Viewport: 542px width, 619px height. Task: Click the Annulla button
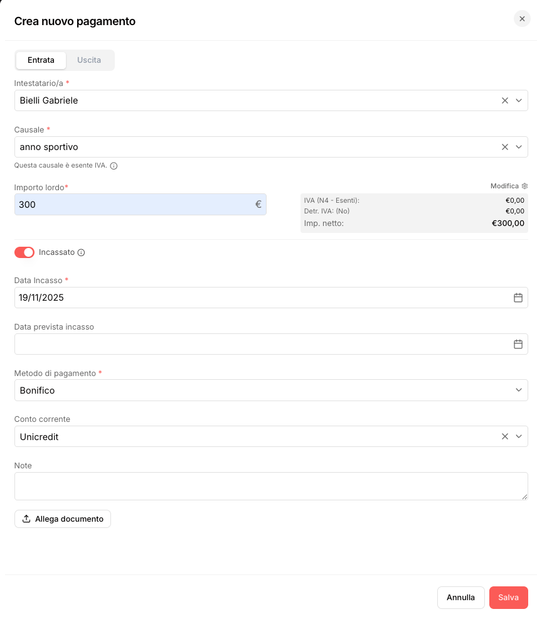tap(460, 597)
